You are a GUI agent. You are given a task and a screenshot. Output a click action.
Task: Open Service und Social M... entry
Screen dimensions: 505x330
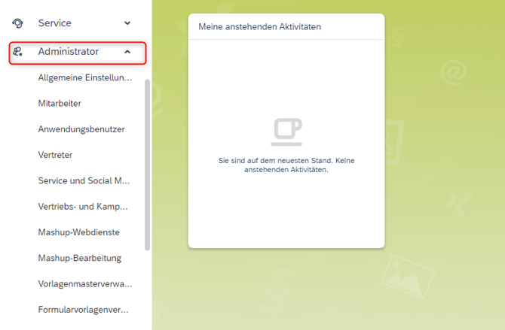click(x=84, y=180)
